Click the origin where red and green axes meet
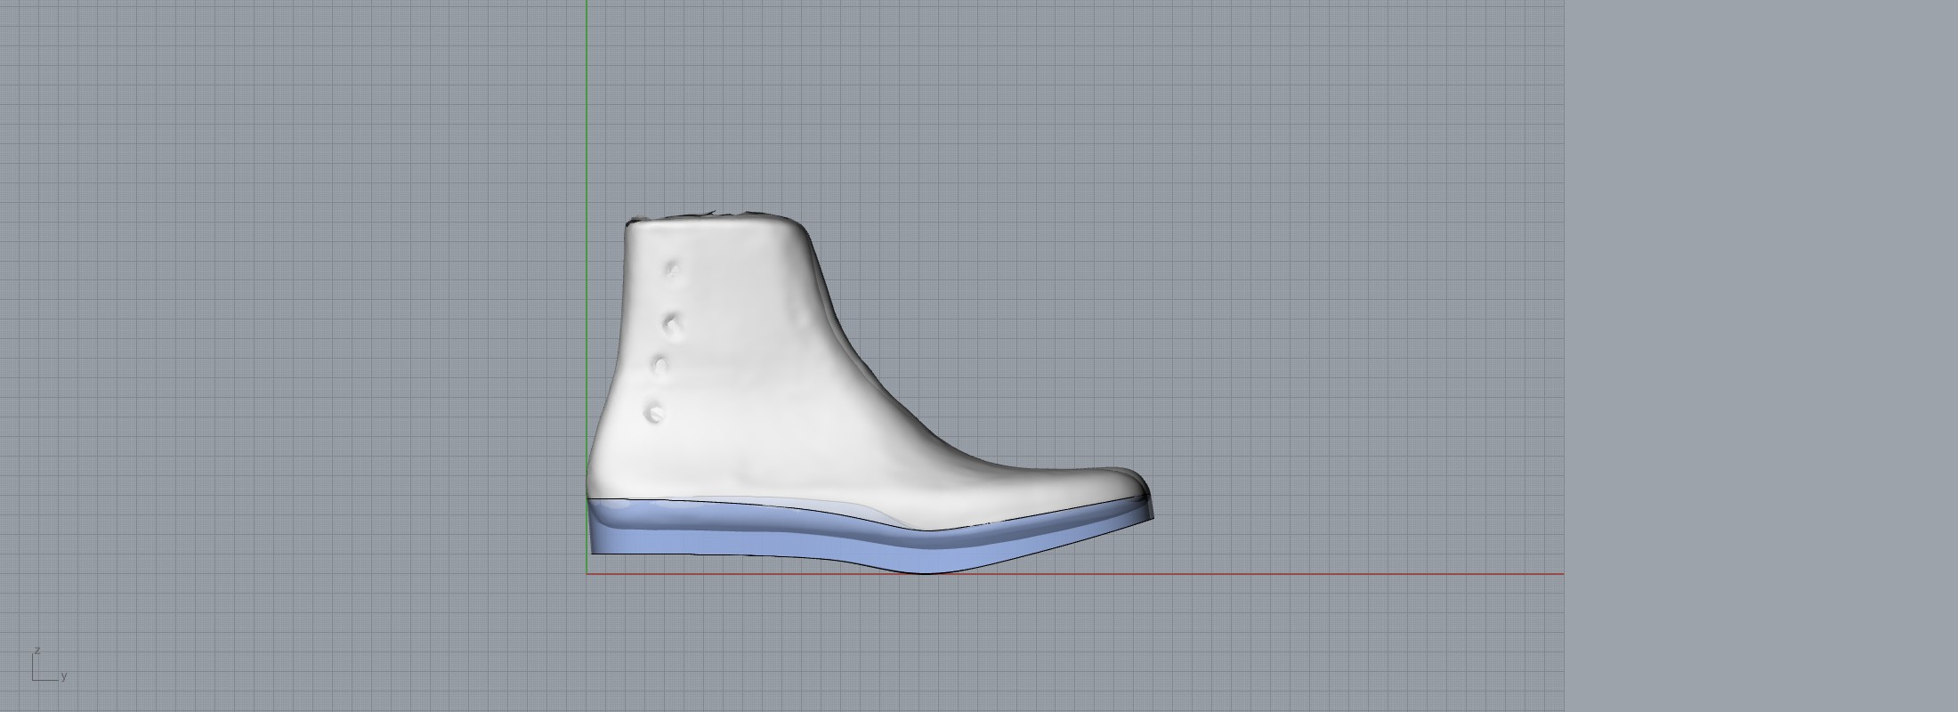This screenshot has width=1958, height=712. coord(587,574)
